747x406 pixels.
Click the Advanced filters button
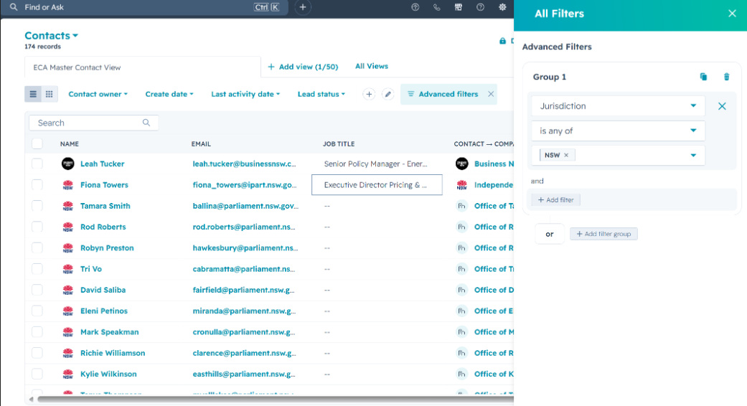(443, 94)
